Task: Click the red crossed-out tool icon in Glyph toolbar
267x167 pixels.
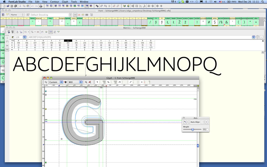Action: tap(90, 82)
